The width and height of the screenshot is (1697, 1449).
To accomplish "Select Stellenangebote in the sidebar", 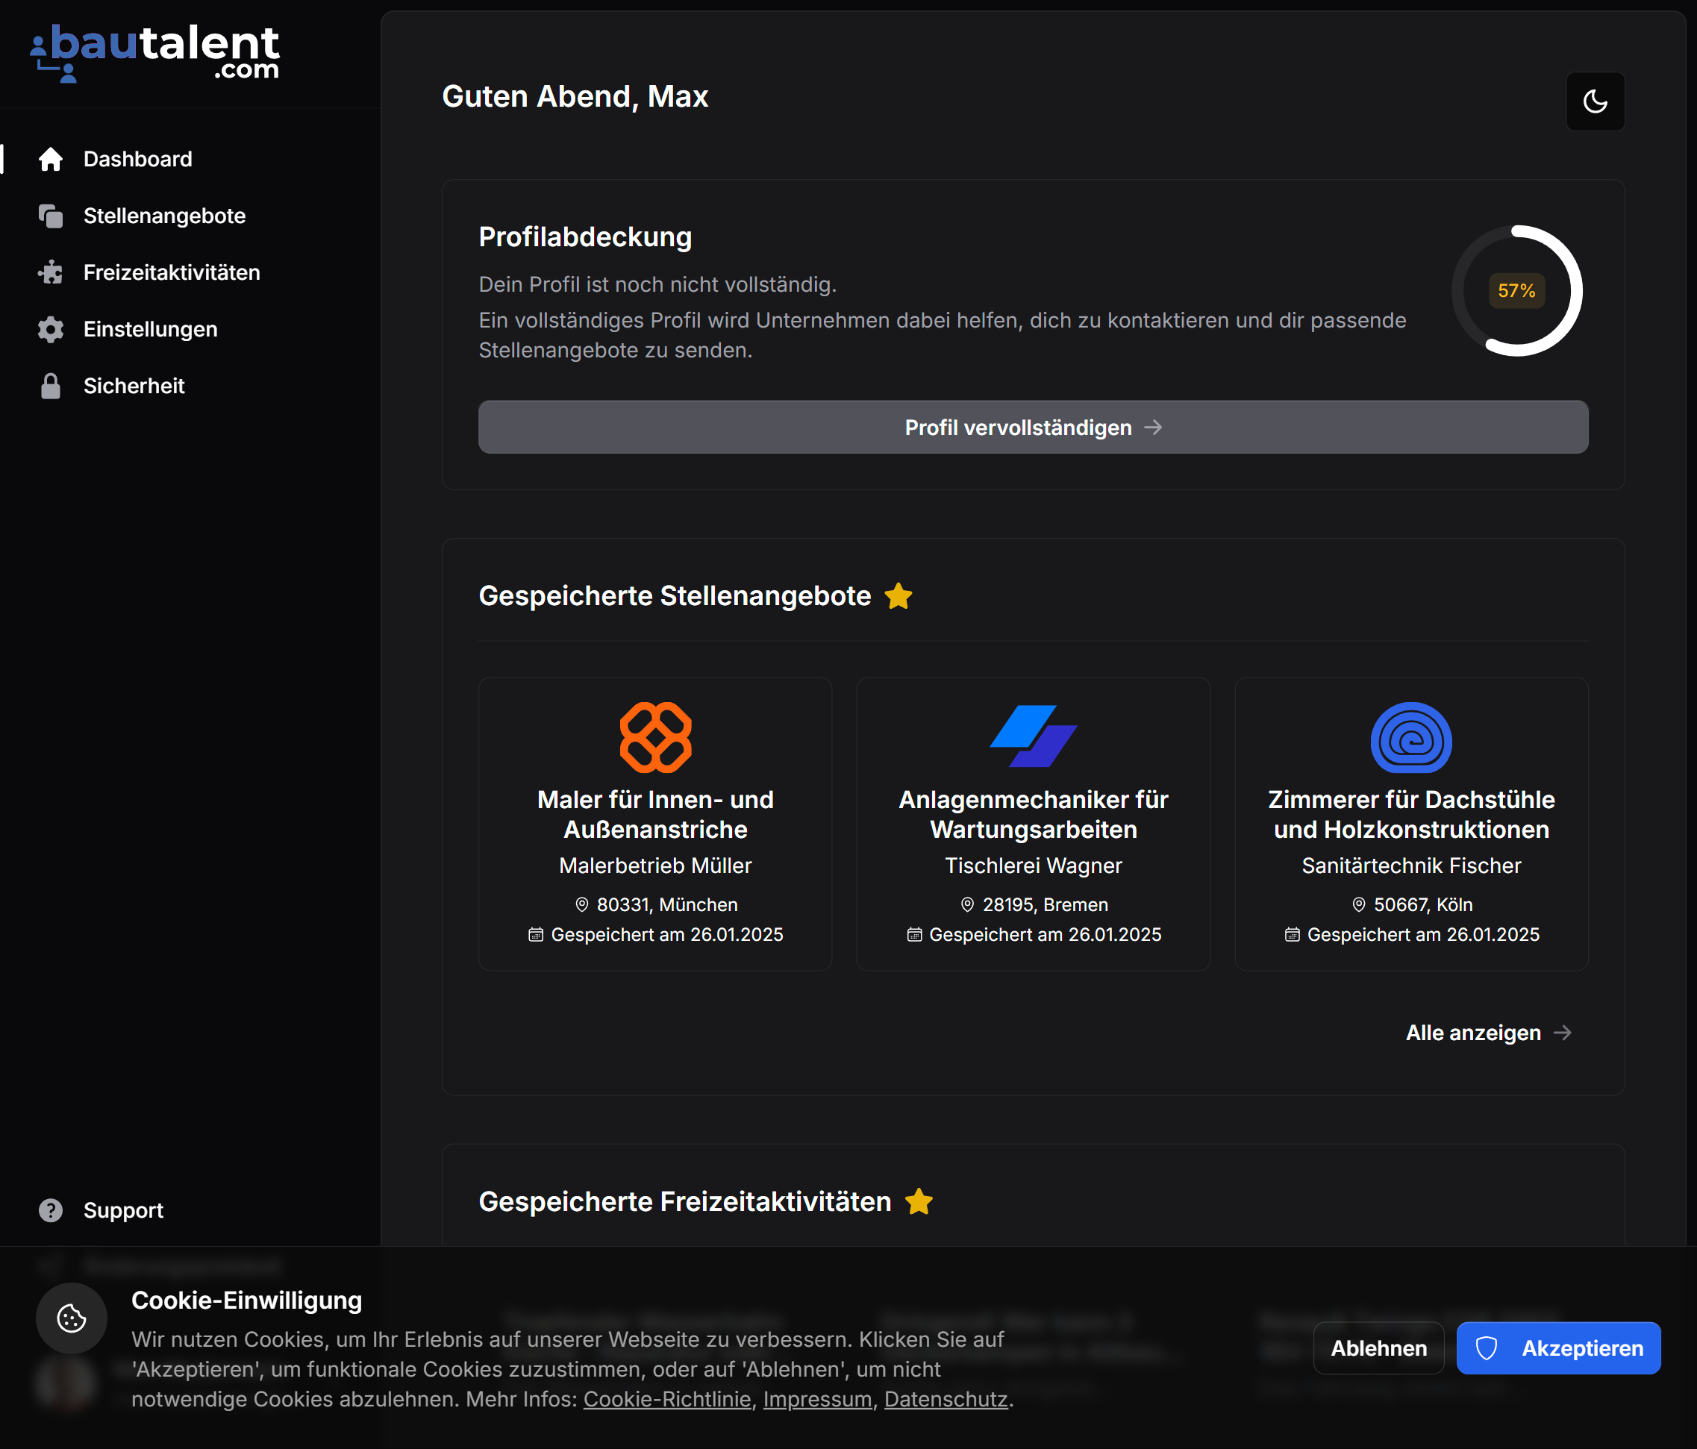I will [163, 216].
